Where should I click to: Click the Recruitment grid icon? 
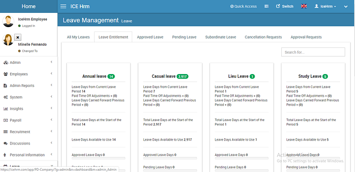click(x=6, y=132)
